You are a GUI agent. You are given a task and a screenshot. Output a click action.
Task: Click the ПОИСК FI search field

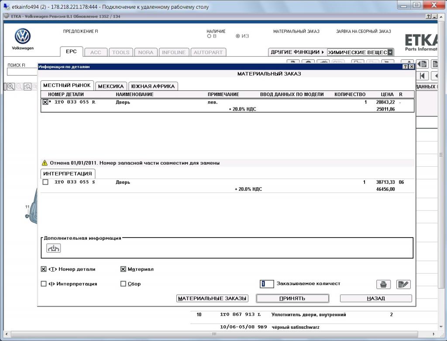[x=23, y=72]
